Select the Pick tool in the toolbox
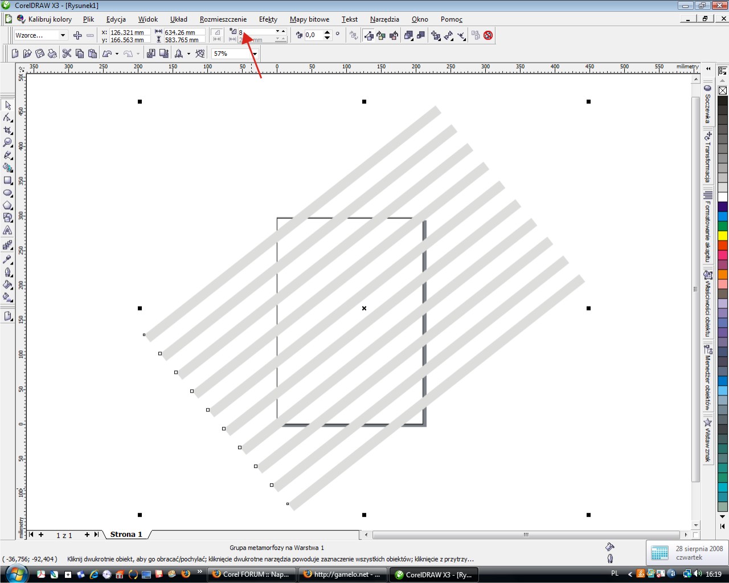Viewport: 729px width, 583px height. tap(8, 105)
